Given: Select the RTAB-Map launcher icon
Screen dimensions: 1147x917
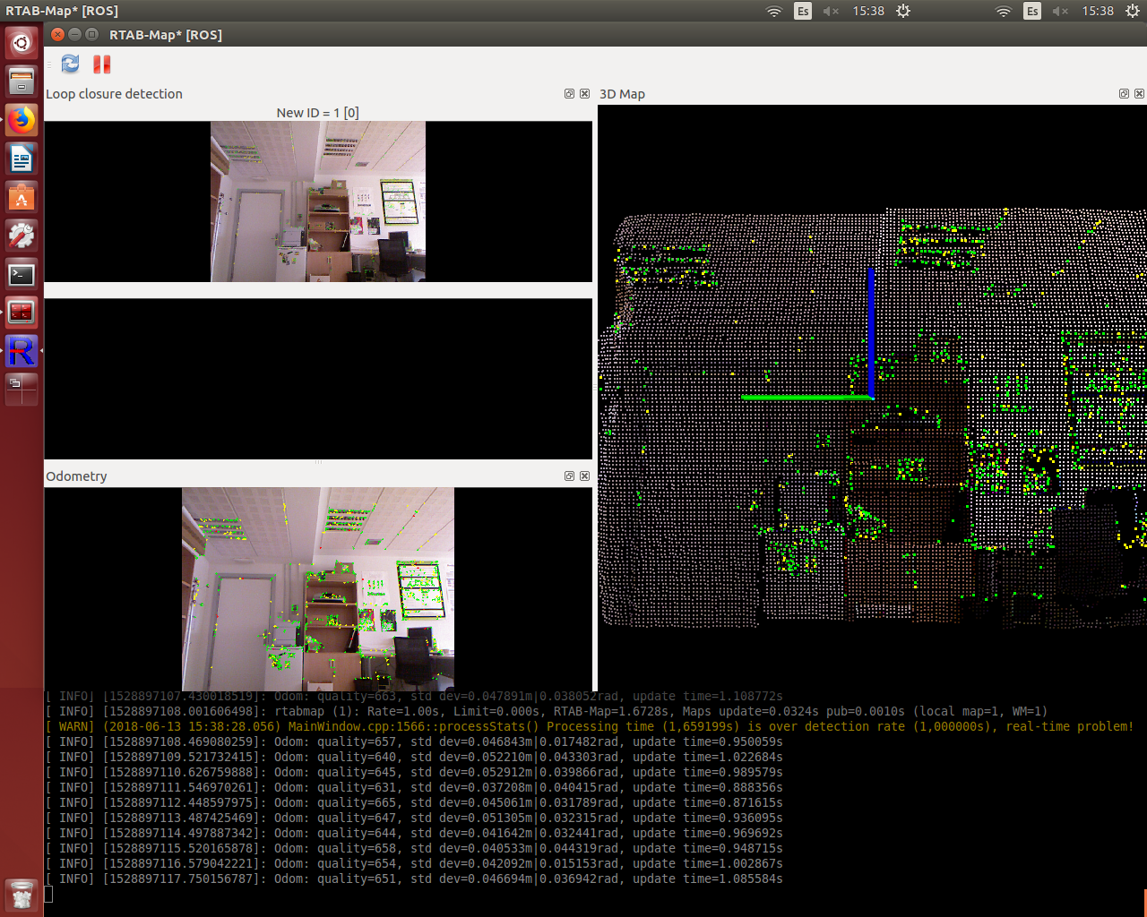Looking at the screenshot, I should (x=22, y=351).
